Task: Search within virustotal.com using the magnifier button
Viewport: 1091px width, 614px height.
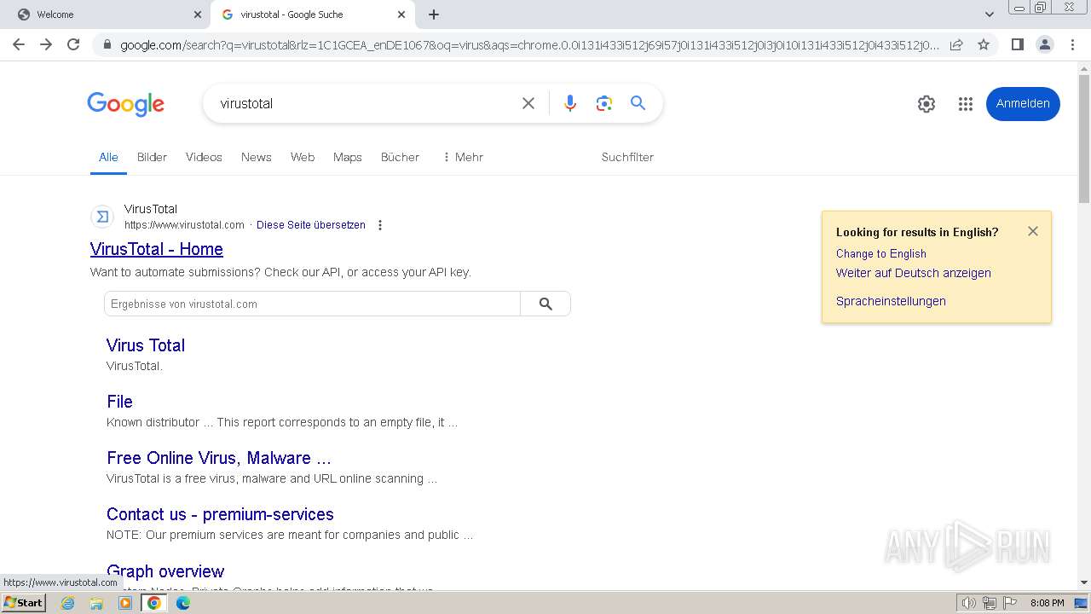Action: (x=545, y=304)
